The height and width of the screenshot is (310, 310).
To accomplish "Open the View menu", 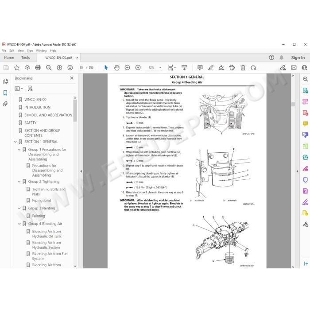I will click(x=21, y=50).
